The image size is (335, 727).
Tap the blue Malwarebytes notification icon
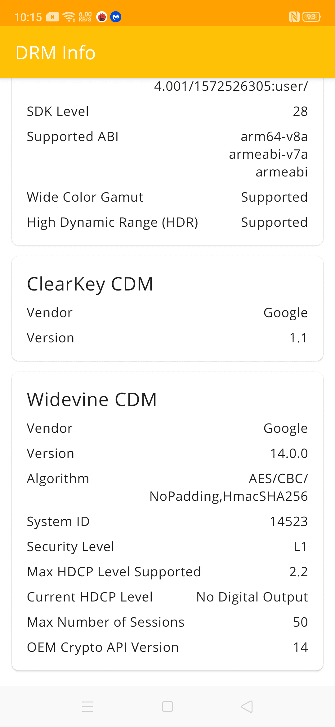click(116, 17)
